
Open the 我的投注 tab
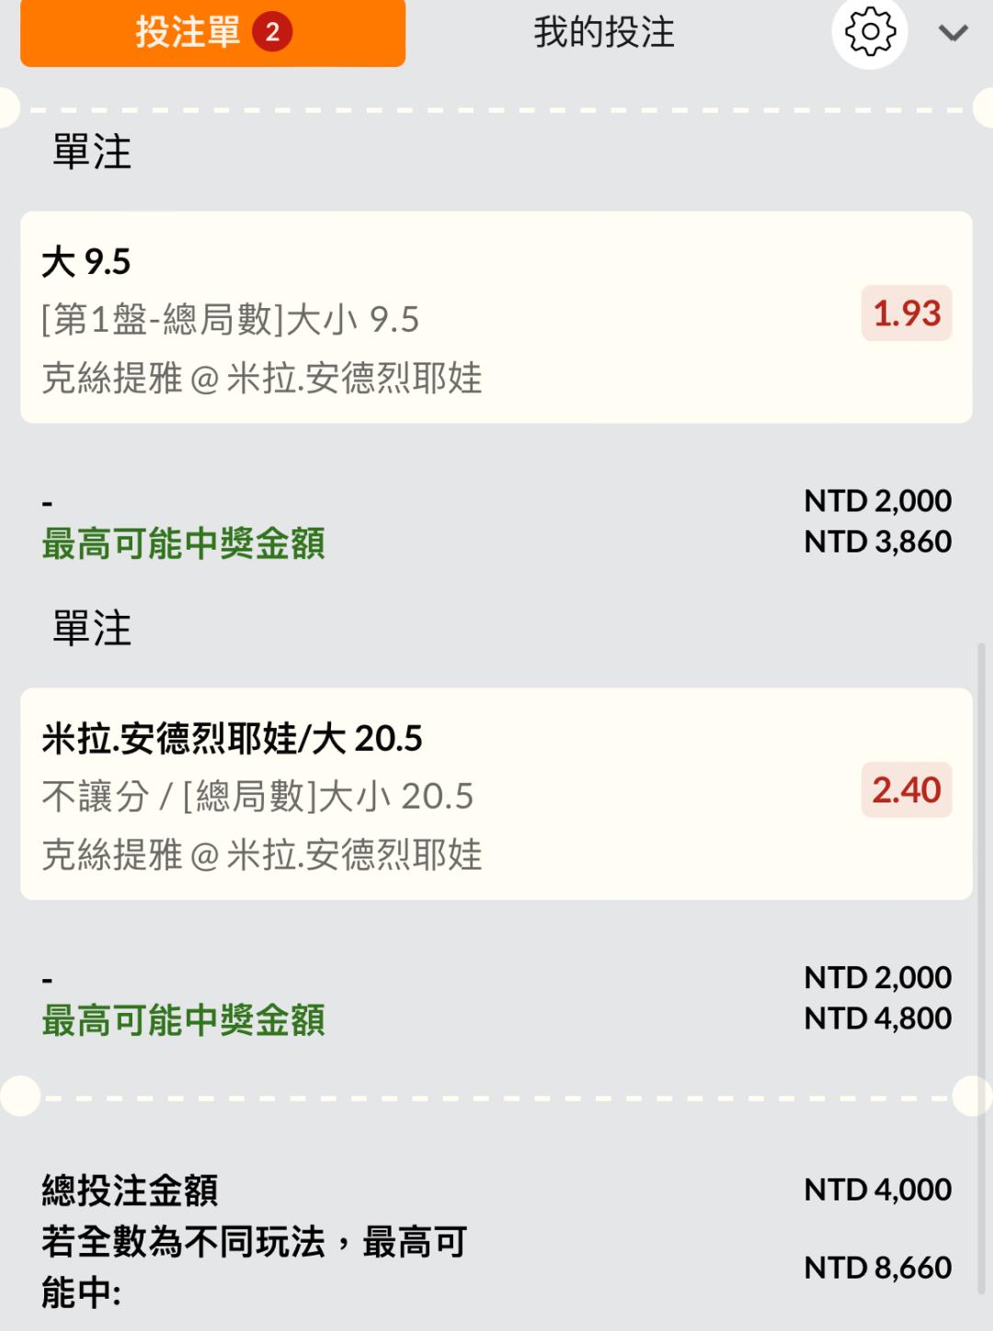(x=604, y=33)
